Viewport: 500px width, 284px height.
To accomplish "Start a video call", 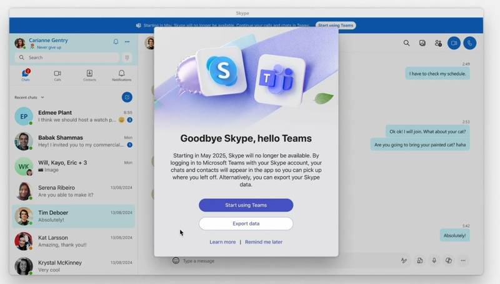I will click(454, 43).
